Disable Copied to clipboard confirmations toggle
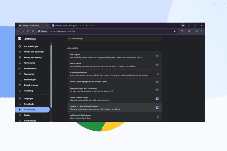 coord(157,108)
